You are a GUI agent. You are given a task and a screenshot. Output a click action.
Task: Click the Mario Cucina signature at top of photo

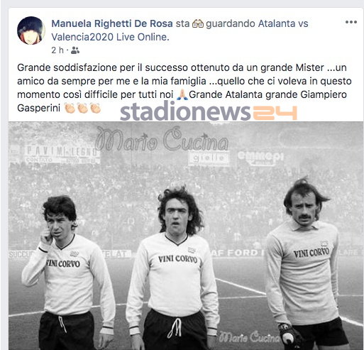point(162,140)
